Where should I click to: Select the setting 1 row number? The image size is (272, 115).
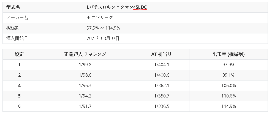tap(19, 65)
